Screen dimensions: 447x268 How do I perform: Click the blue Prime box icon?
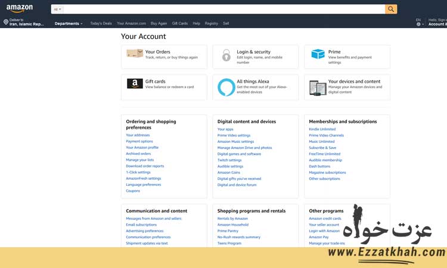click(x=318, y=54)
